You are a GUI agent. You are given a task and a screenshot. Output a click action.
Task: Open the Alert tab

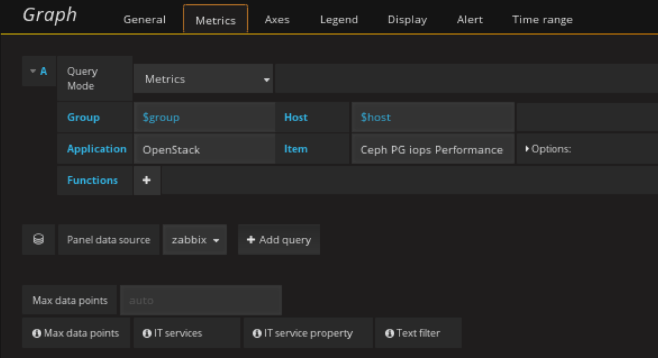pos(470,20)
